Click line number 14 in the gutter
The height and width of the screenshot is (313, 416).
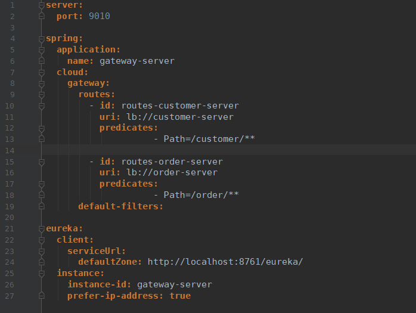pos(10,151)
